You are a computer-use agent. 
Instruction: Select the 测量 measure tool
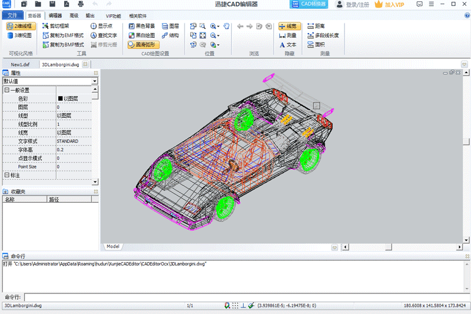(x=287, y=35)
